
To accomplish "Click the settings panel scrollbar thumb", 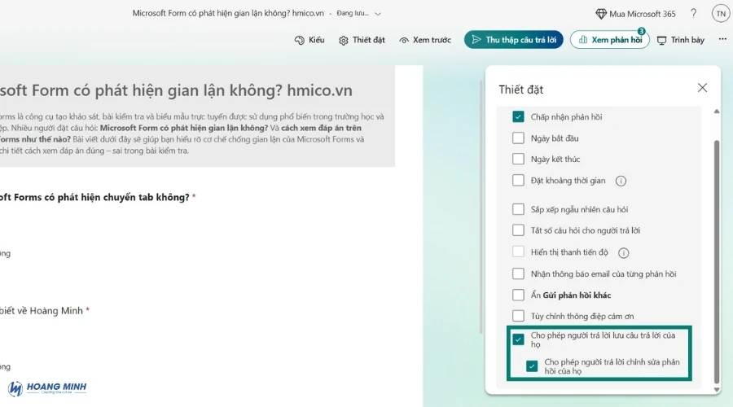I will tap(716, 261).
